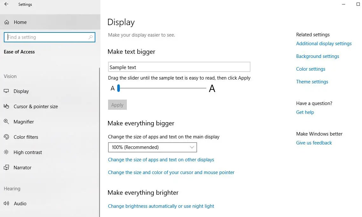The width and height of the screenshot is (362, 217).
Task: Click the back arrow icon
Action: pos(6,4)
